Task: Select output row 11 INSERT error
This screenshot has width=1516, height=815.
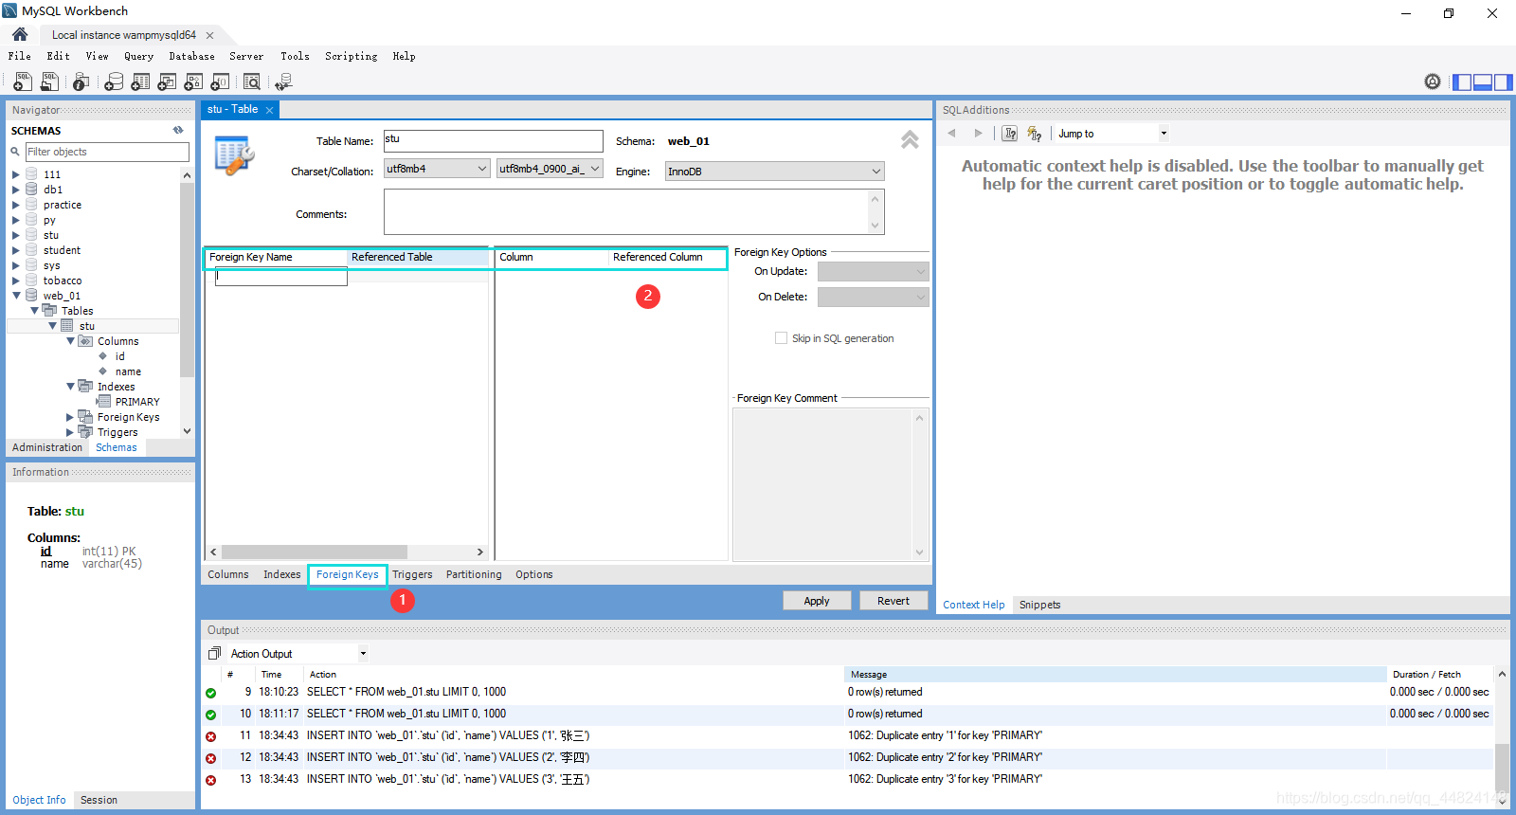Action: coord(848,735)
